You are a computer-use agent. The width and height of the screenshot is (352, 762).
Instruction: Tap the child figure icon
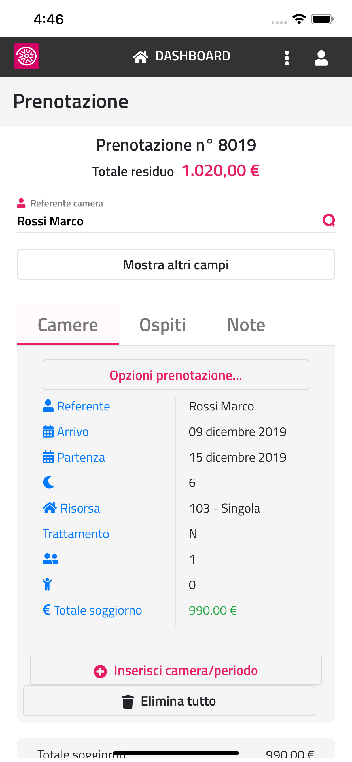[47, 585]
